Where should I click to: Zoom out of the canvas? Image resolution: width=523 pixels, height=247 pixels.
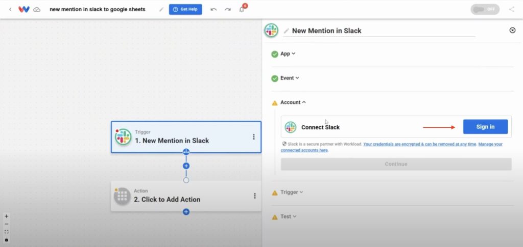pos(6,224)
